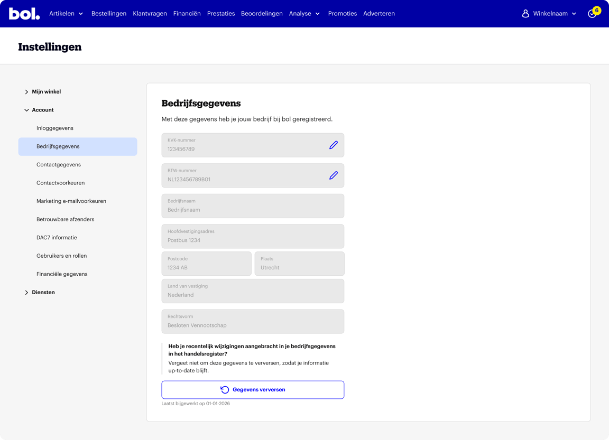Select Bedrijfsgegevens in the sidebar
609x440 pixels.
(x=78, y=146)
